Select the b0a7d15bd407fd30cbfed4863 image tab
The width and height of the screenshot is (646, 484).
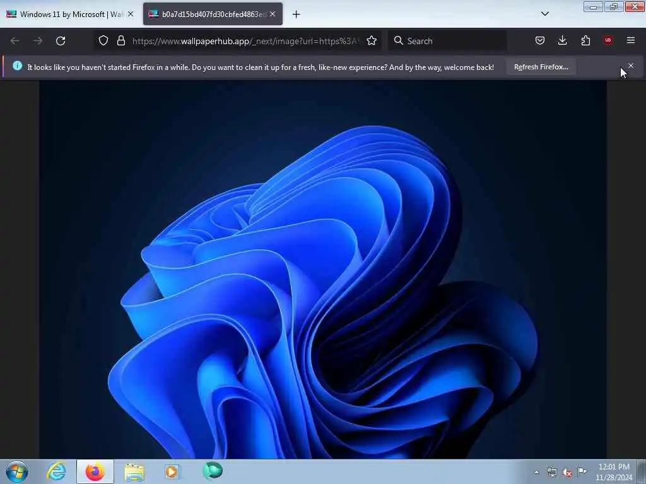213,14
